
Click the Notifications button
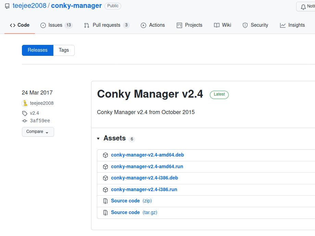(x=306, y=7)
